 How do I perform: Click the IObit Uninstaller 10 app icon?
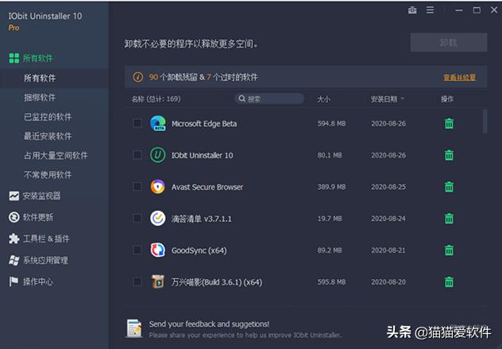[158, 155]
